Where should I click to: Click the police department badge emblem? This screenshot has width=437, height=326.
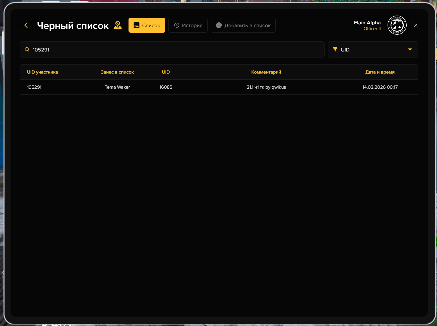click(397, 25)
